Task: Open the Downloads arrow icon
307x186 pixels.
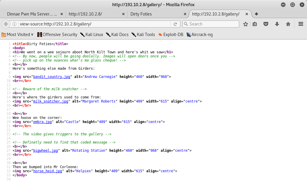Action: click(x=277, y=24)
